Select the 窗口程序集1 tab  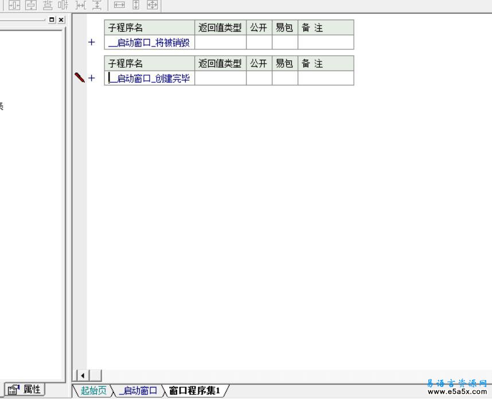194,390
